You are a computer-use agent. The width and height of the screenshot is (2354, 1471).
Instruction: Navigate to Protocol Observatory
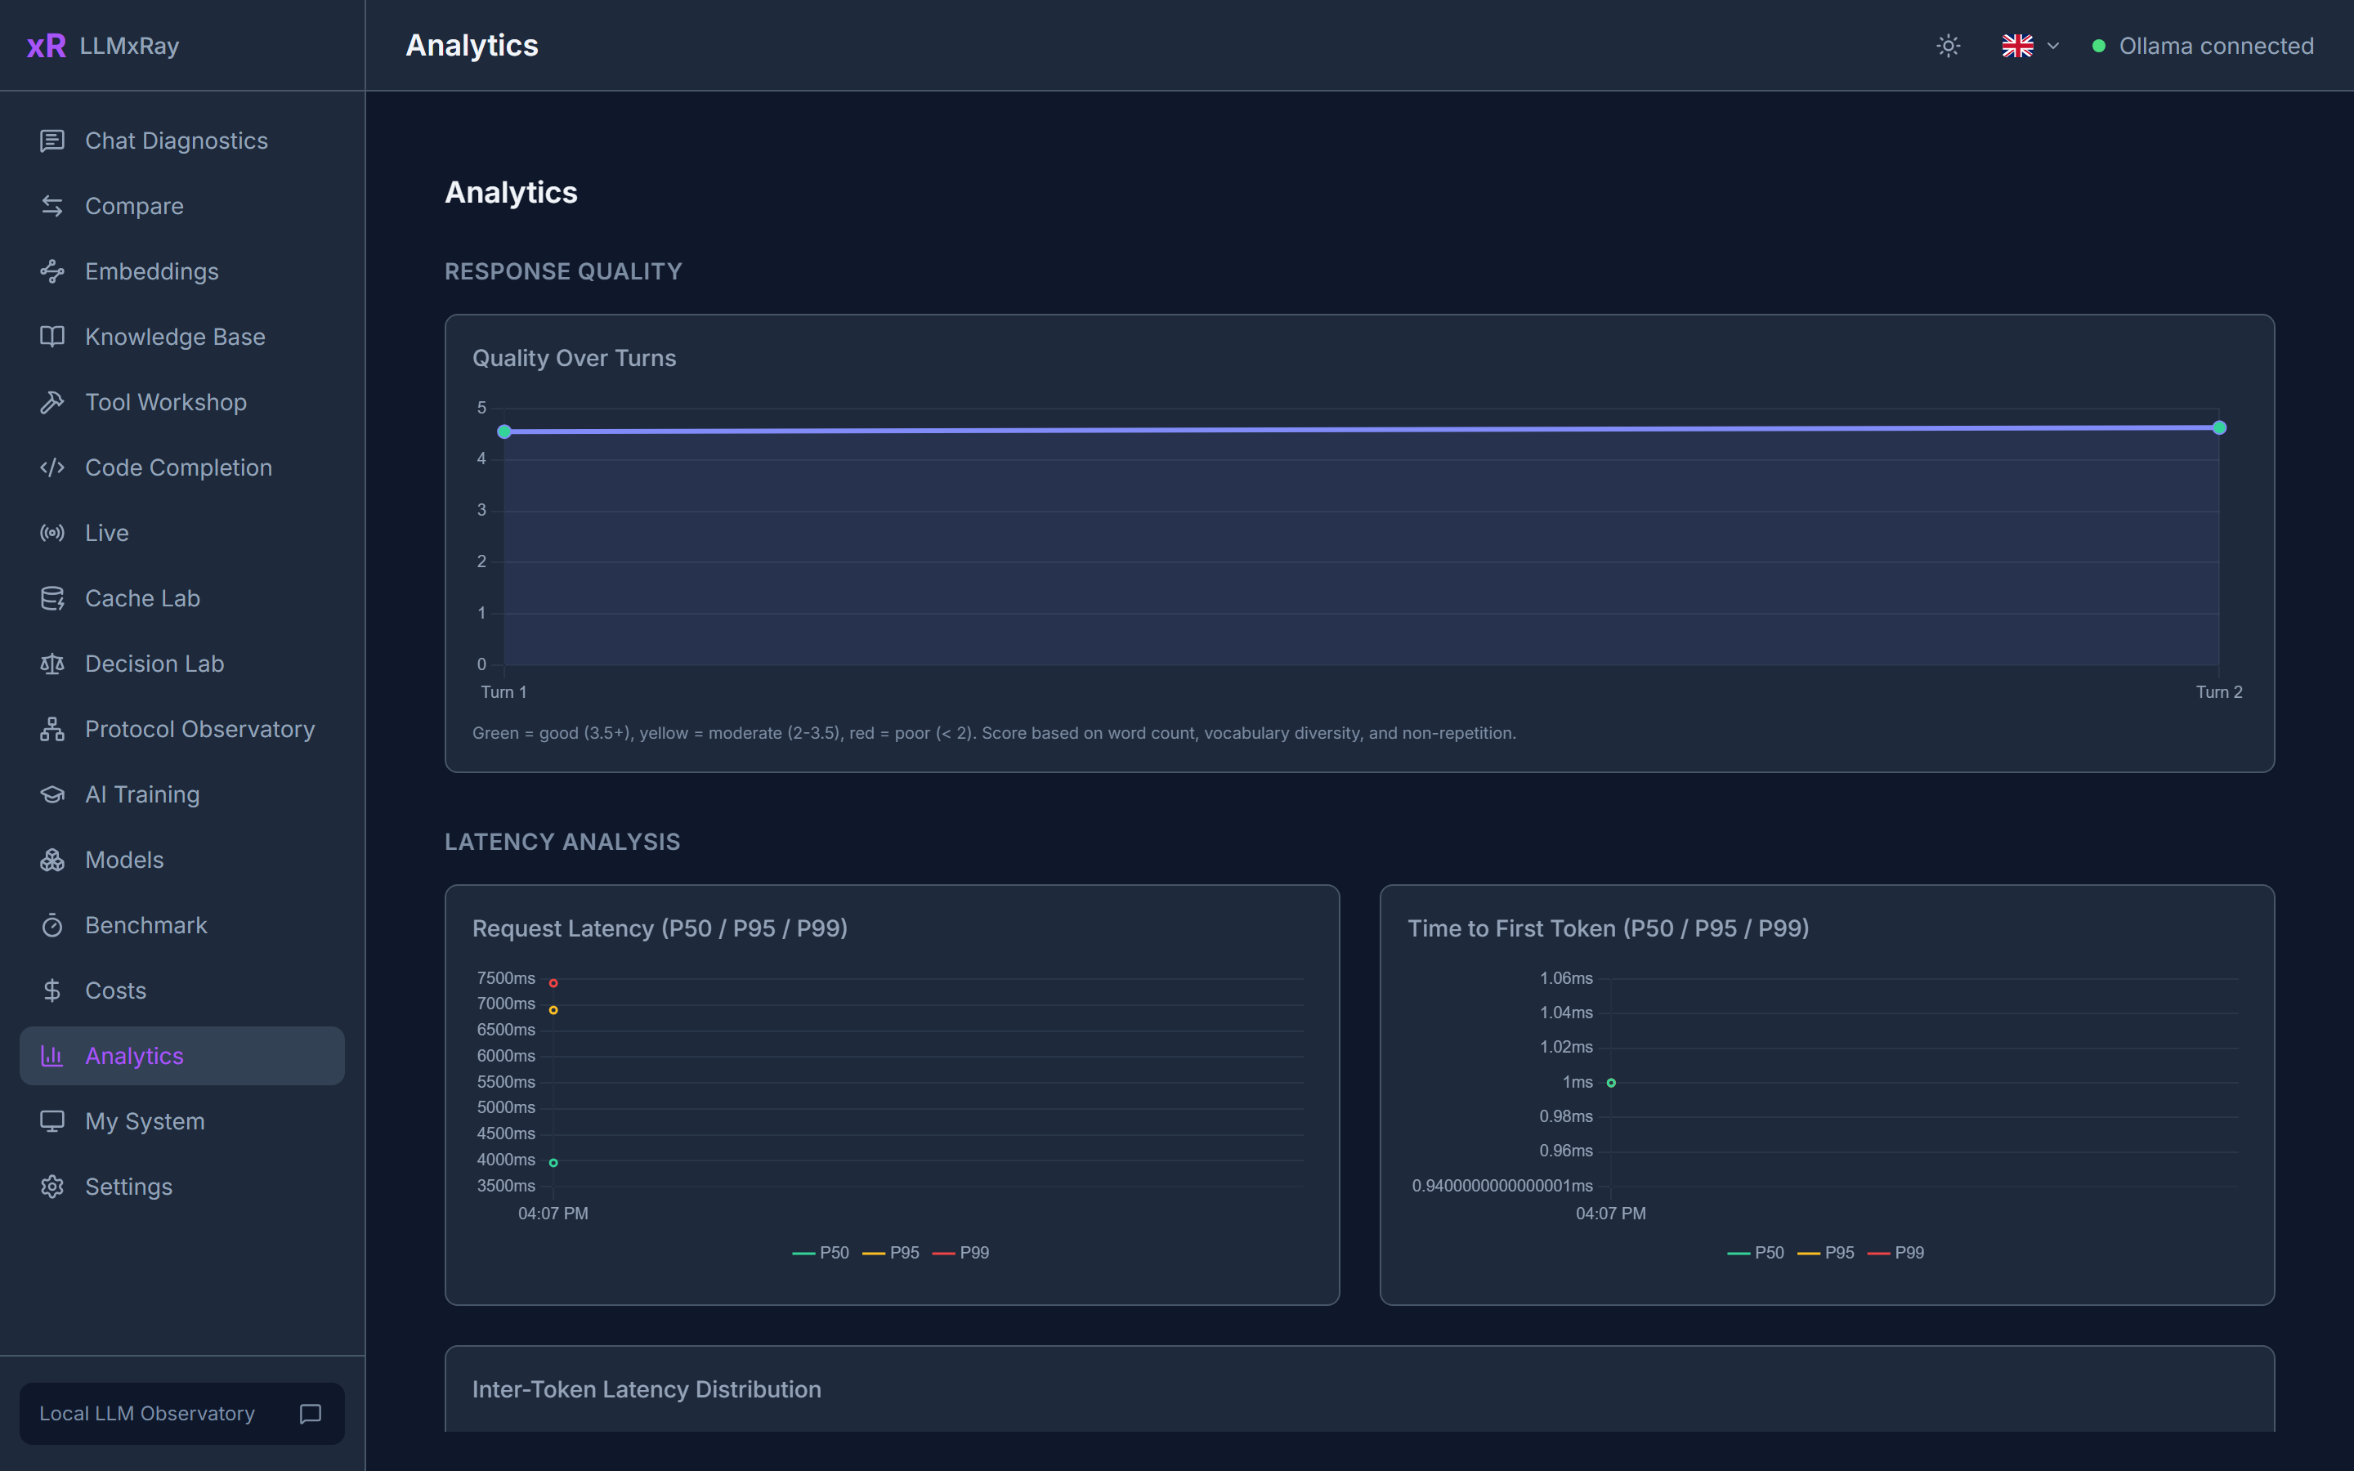coord(182,729)
